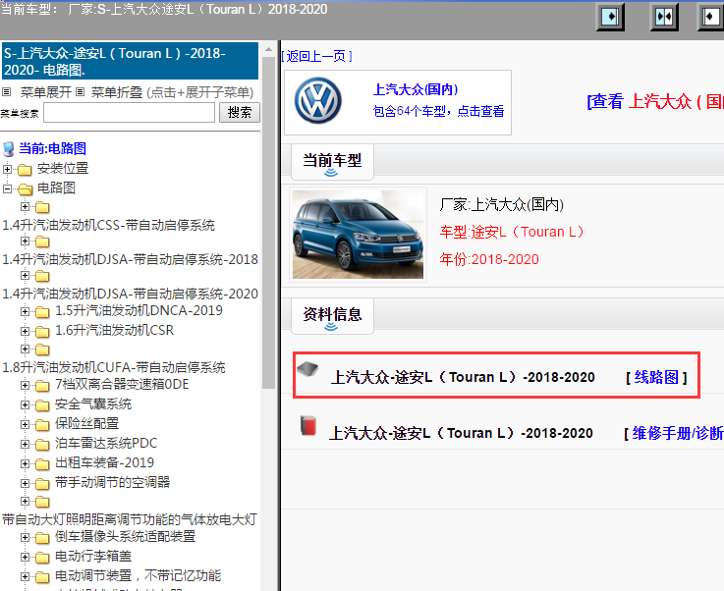
Task: Click the tree panel scrollbar up arrow
Action: coord(268,49)
